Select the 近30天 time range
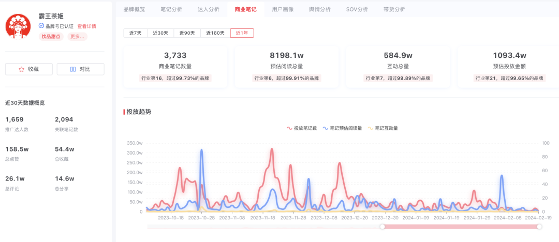Image resolution: width=559 pixels, height=242 pixels. click(x=160, y=33)
